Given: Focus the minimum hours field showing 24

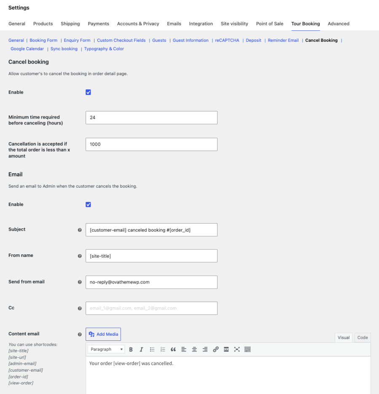Looking at the screenshot, I should coord(151,118).
